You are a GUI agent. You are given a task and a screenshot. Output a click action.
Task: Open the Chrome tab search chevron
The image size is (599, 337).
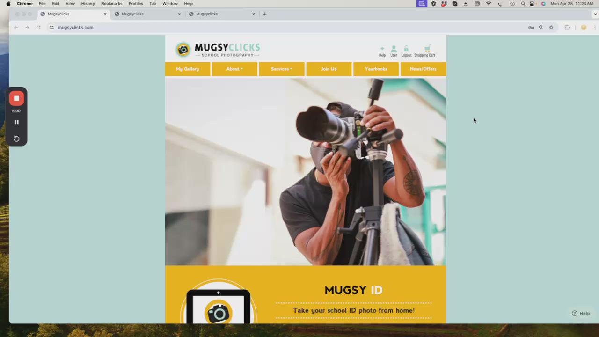[595, 14]
